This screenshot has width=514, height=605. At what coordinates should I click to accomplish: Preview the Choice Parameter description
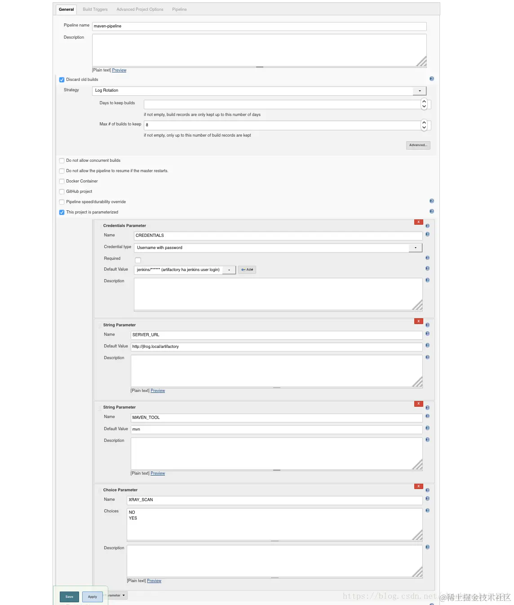tap(154, 581)
